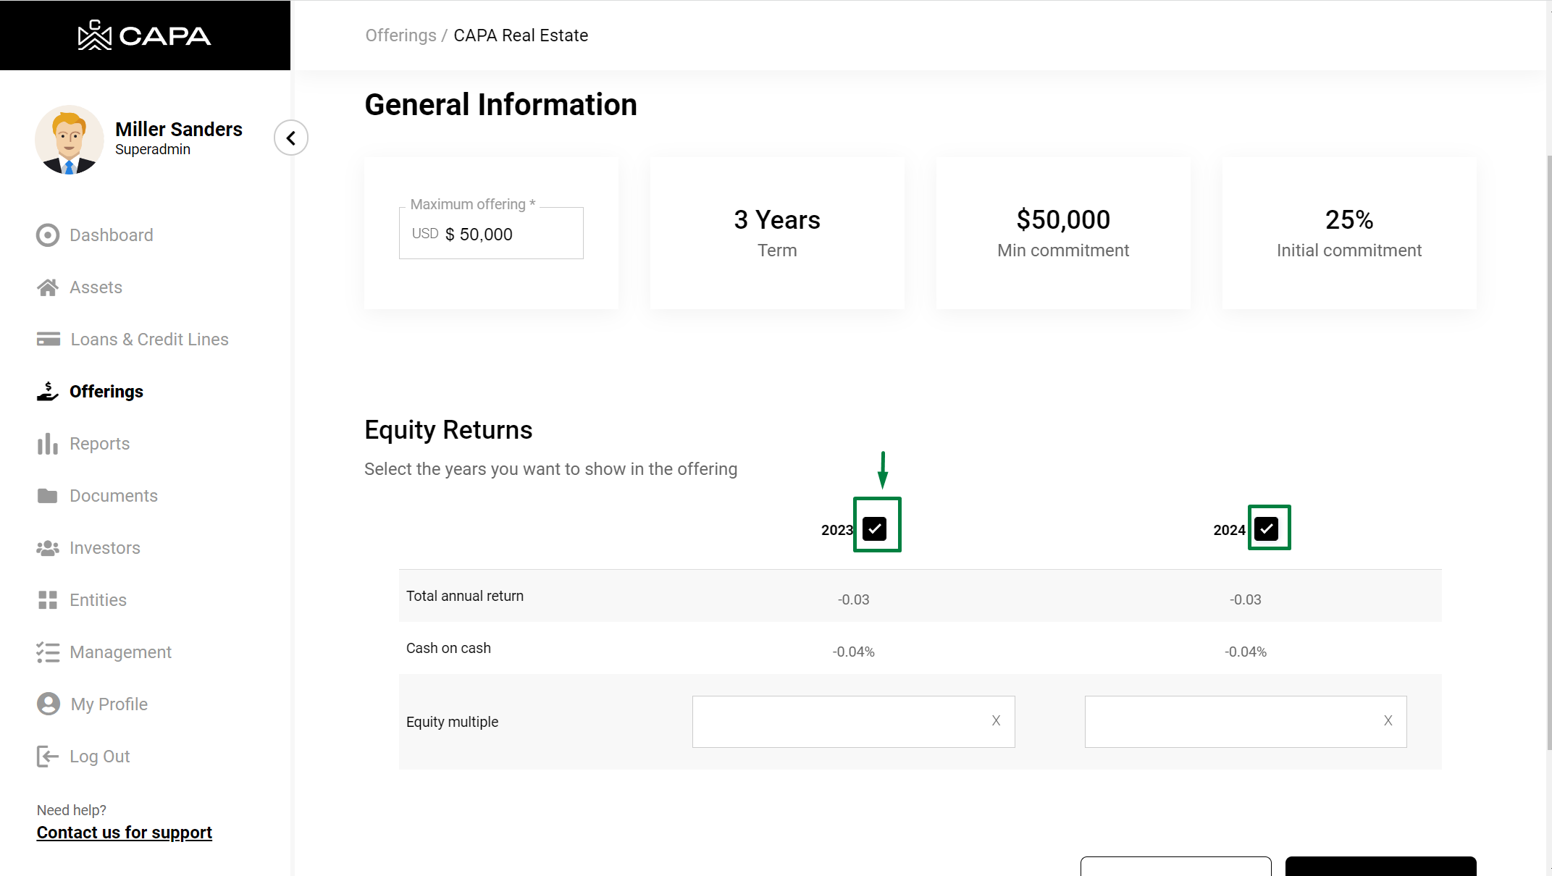The height and width of the screenshot is (876, 1552).
Task: Click the Maximum offering input field
Action: click(x=507, y=235)
